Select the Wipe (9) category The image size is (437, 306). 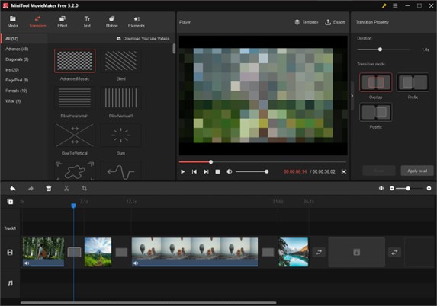(13, 101)
